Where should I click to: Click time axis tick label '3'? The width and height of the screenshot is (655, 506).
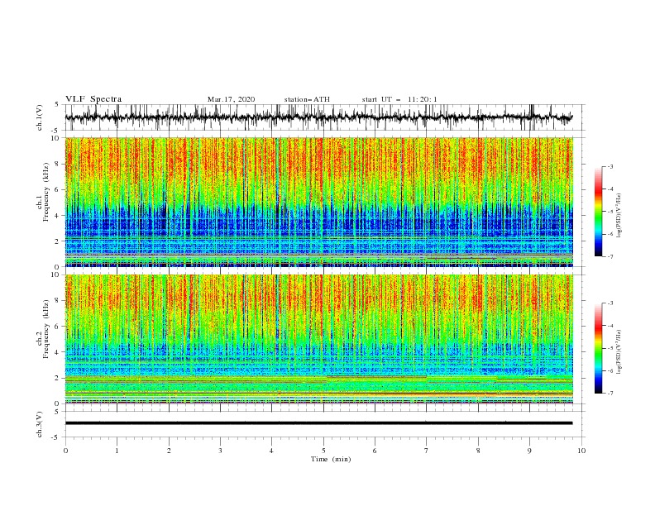[x=220, y=451]
